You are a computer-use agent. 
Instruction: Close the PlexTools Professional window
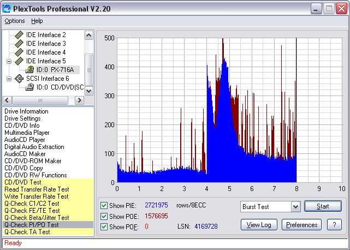click(341, 9)
